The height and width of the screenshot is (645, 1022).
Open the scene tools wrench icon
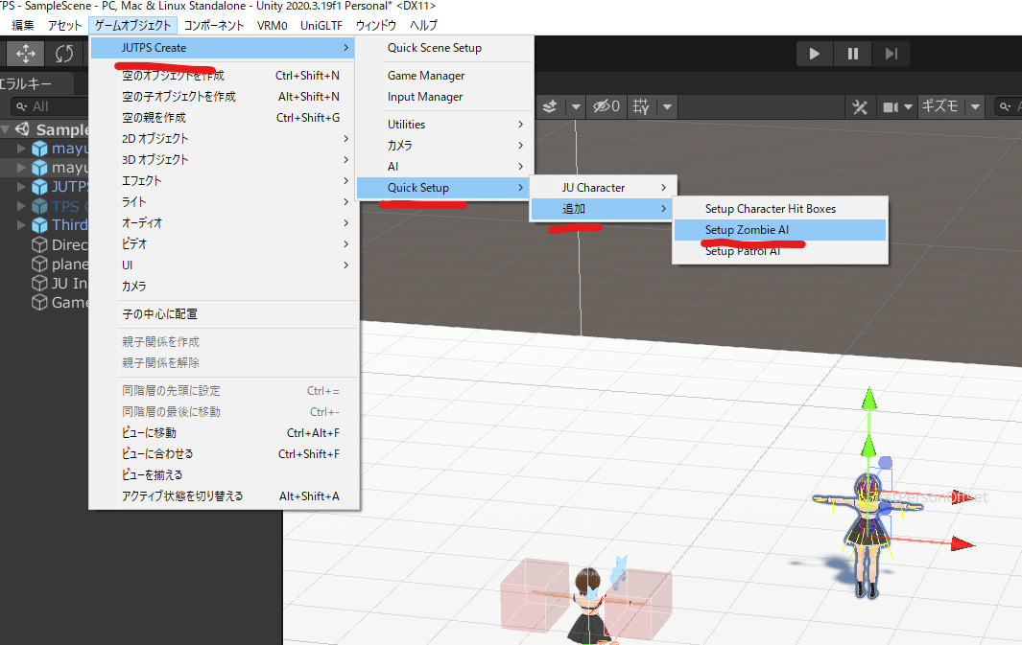click(859, 106)
